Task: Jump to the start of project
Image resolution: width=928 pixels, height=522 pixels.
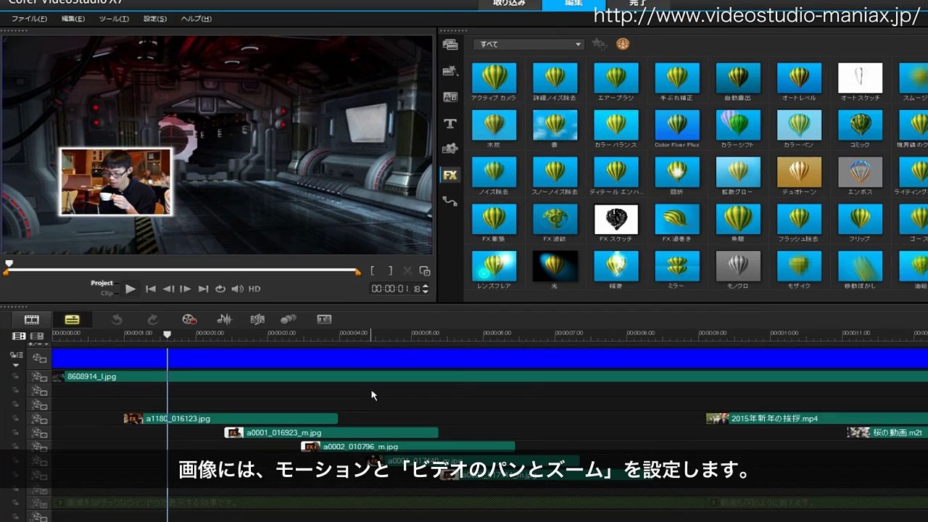Action: pos(151,289)
